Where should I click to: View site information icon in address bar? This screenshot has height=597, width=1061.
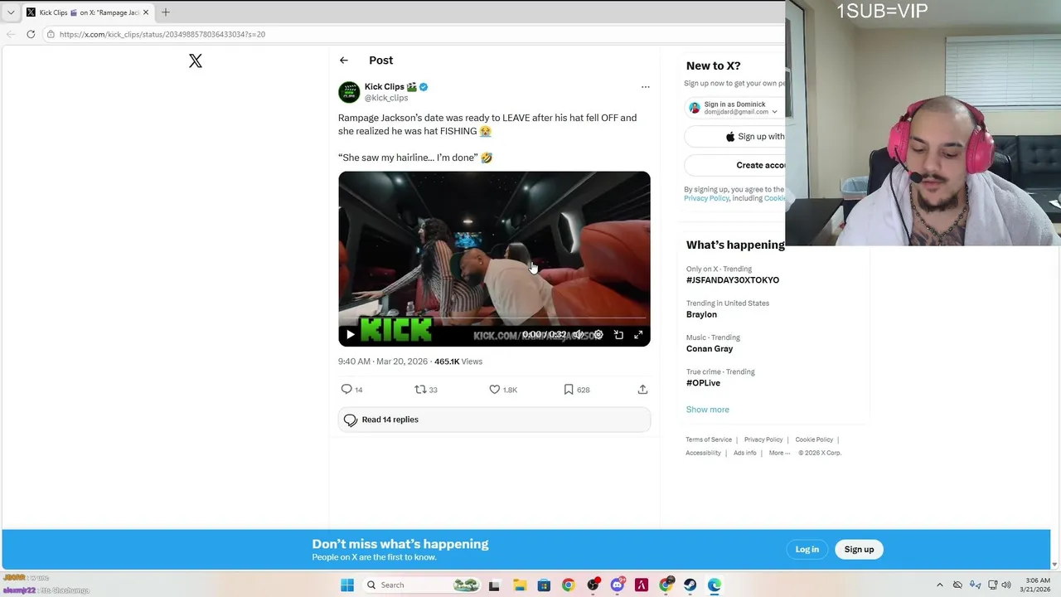(51, 34)
